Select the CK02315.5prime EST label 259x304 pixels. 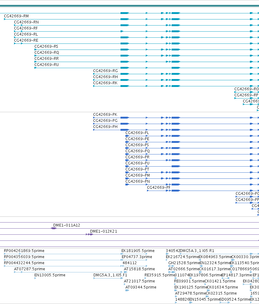(x=221, y=293)
